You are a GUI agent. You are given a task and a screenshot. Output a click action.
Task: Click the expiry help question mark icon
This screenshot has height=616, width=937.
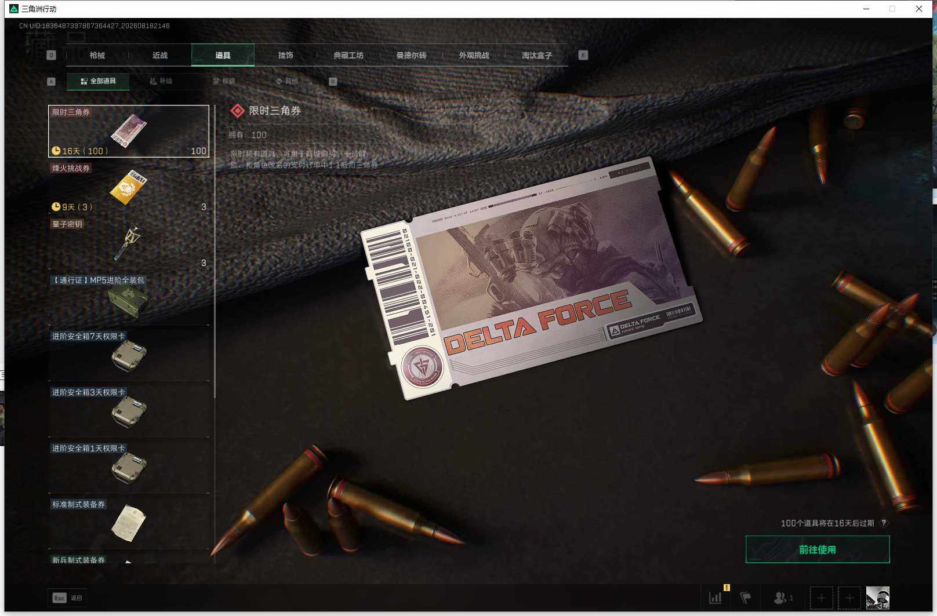pyautogui.click(x=884, y=523)
